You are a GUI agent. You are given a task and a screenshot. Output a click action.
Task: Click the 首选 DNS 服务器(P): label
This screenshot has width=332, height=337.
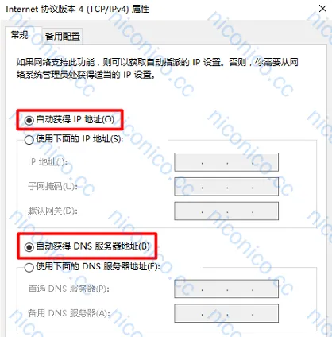click(69, 289)
